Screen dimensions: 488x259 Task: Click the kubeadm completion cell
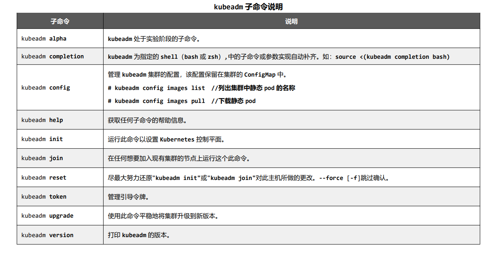click(50, 56)
